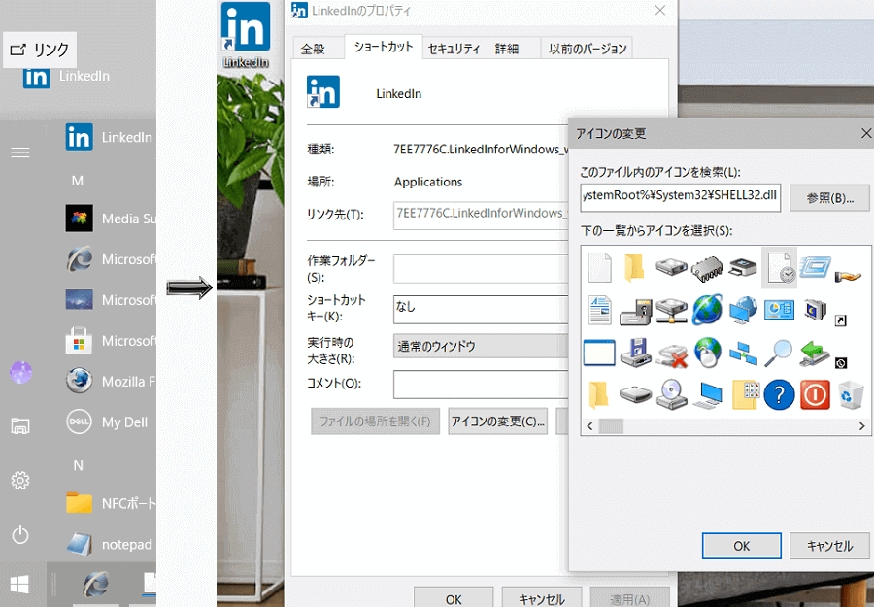The width and height of the screenshot is (874, 607).
Task: Choose the memory chip icon
Action: click(x=707, y=269)
